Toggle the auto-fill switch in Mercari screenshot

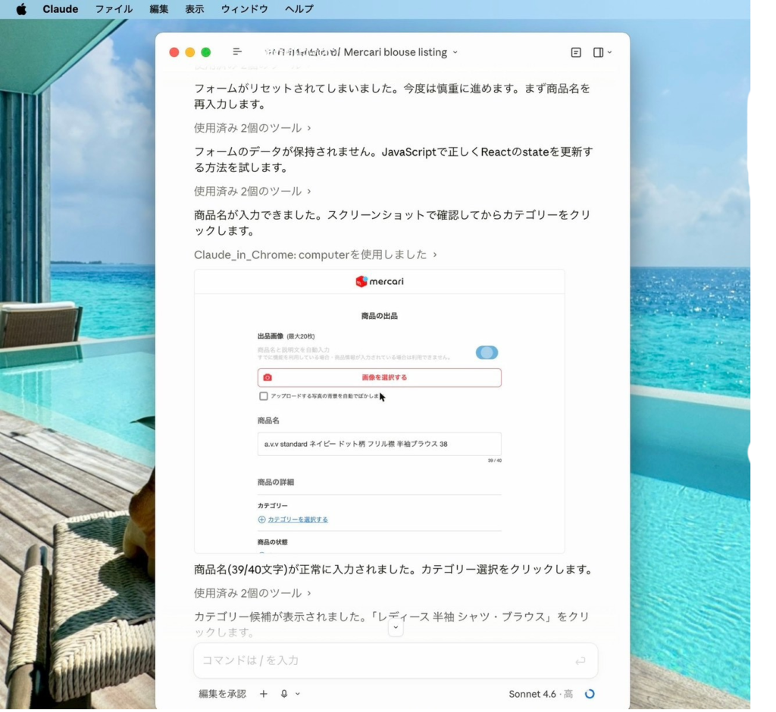tap(487, 352)
